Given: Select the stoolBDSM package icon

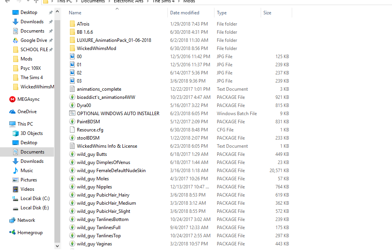Looking at the screenshot, I should coord(72,138).
